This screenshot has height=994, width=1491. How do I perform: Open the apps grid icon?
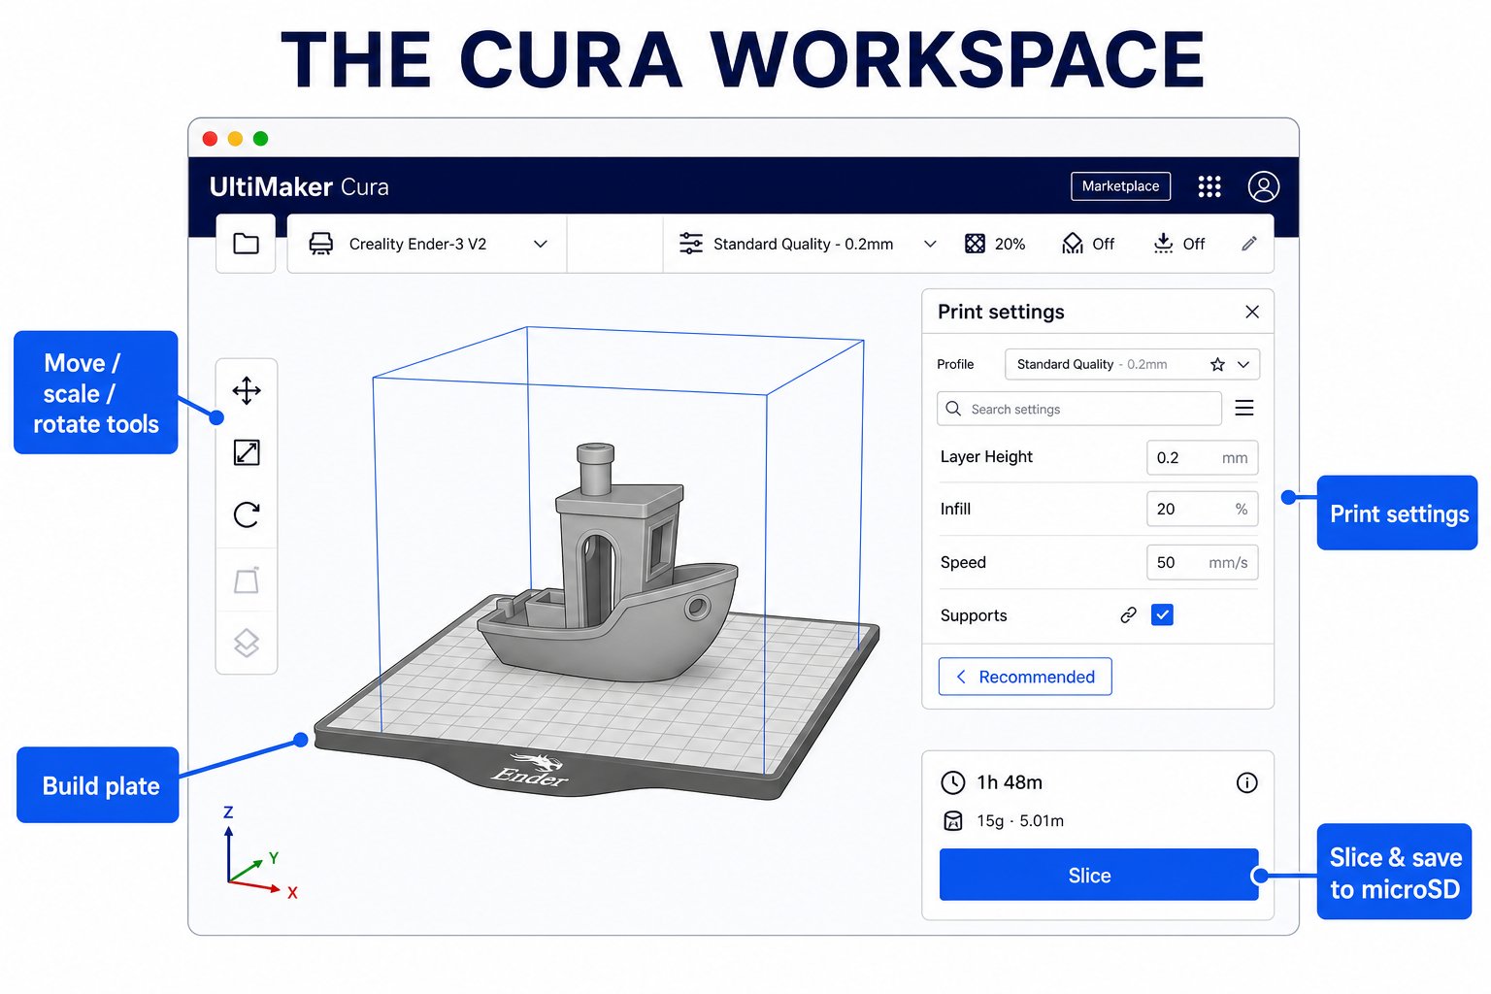(1209, 186)
